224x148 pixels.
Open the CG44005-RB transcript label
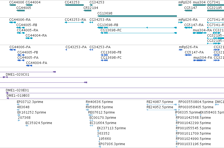click(27, 25)
